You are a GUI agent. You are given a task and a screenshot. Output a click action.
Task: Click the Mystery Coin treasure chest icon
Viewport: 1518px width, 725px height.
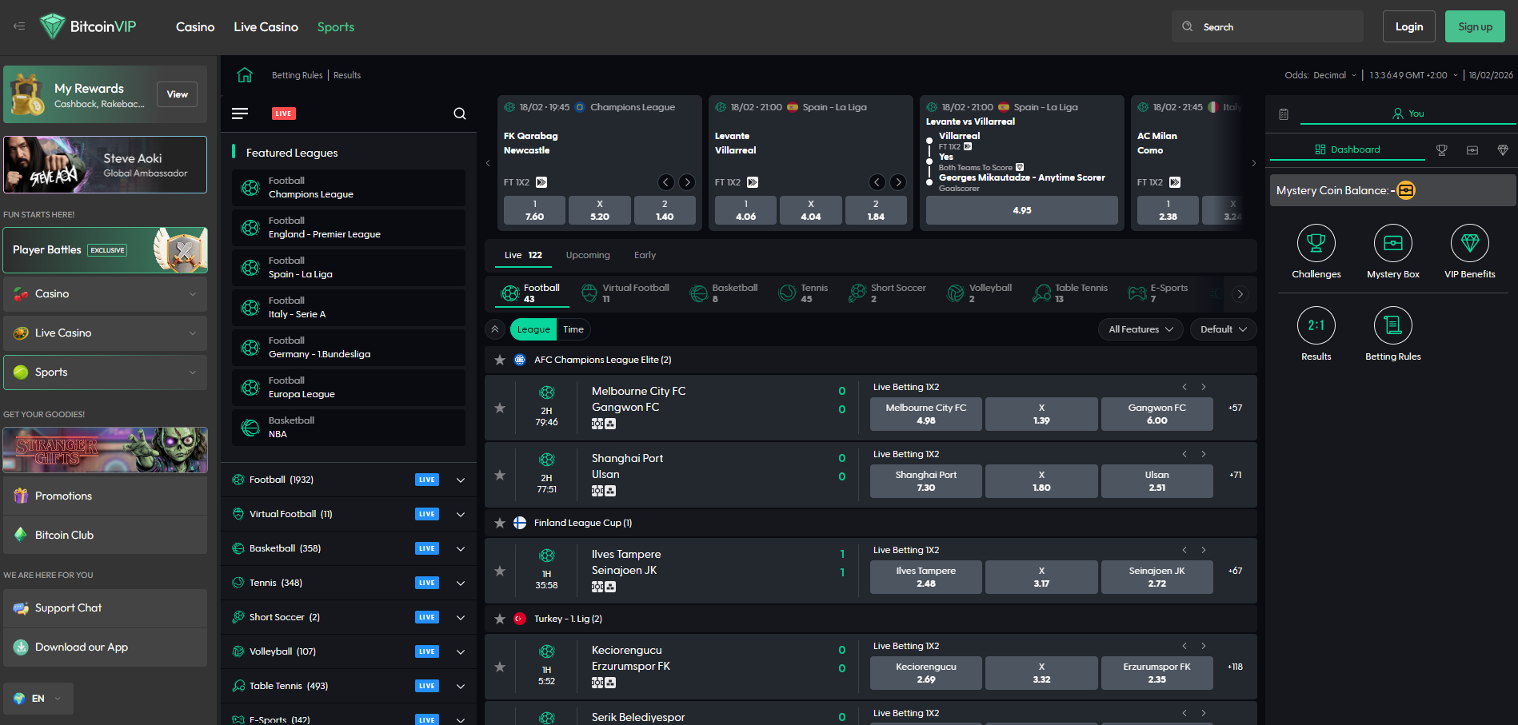[1404, 190]
